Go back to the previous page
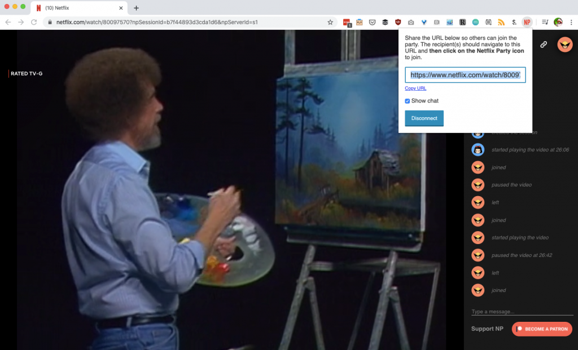 pos(8,23)
